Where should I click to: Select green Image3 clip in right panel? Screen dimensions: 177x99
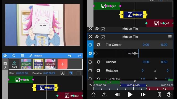point(107,6)
